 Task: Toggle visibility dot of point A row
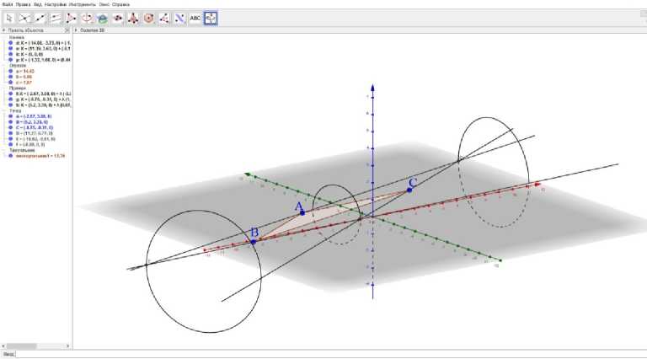click(x=11, y=116)
